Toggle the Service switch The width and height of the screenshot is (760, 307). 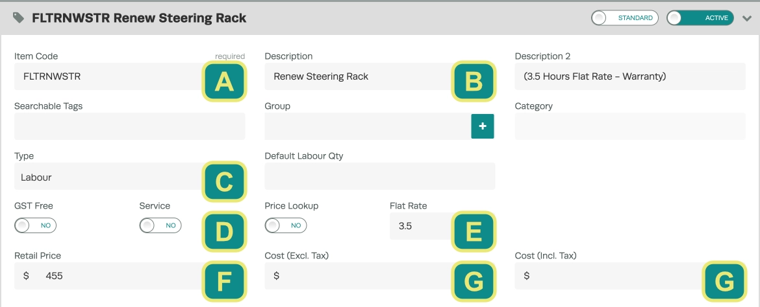click(160, 225)
